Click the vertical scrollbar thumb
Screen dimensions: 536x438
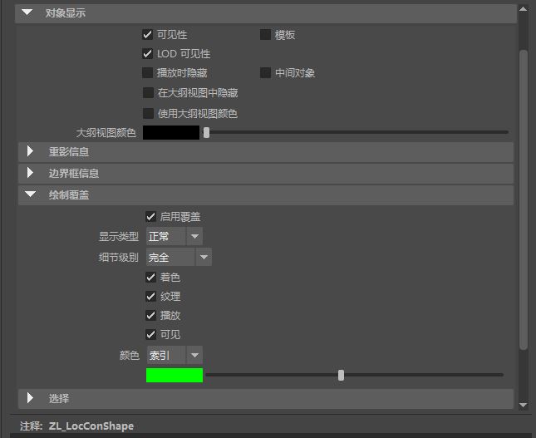pyautogui.click(x=524, y=199)
